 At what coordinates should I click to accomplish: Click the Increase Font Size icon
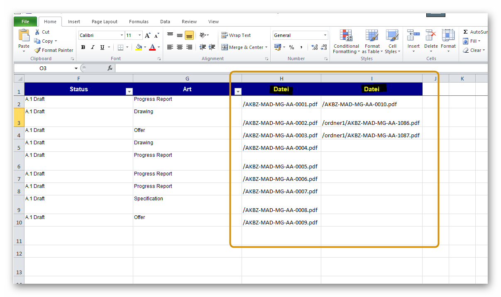coord(147,36)
